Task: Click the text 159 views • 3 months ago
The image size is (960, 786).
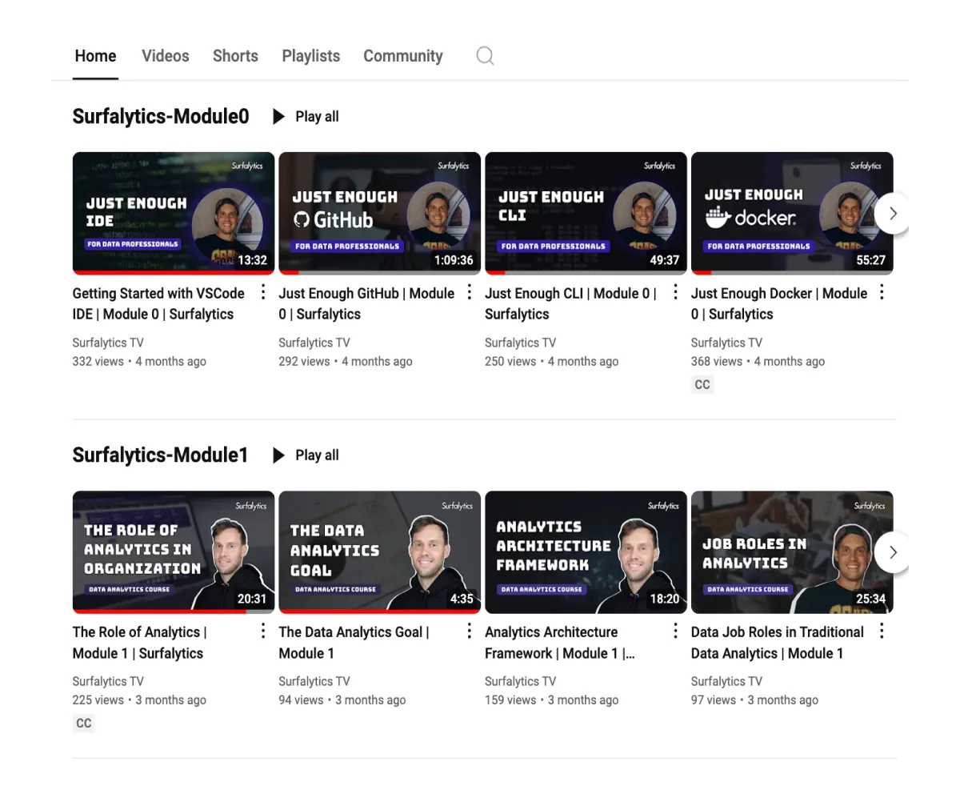Action: tap(552, 700)
